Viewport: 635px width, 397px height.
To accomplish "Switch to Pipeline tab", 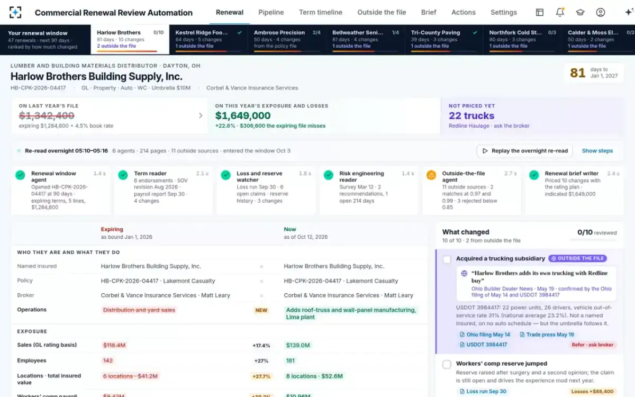I will 271,12.
